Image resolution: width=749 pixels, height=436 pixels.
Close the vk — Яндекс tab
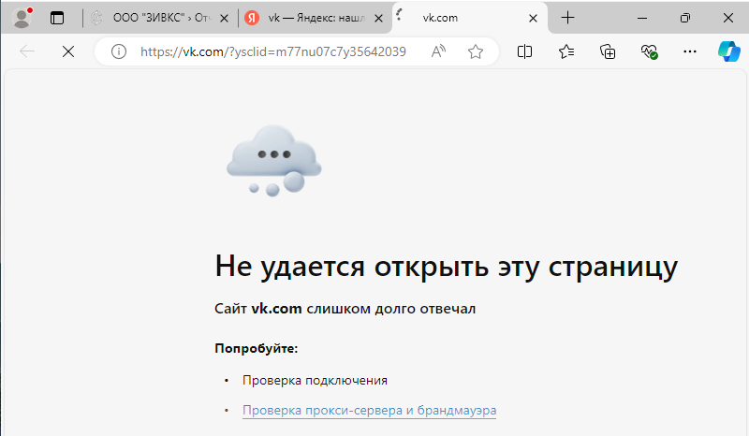tap(378, 18)
